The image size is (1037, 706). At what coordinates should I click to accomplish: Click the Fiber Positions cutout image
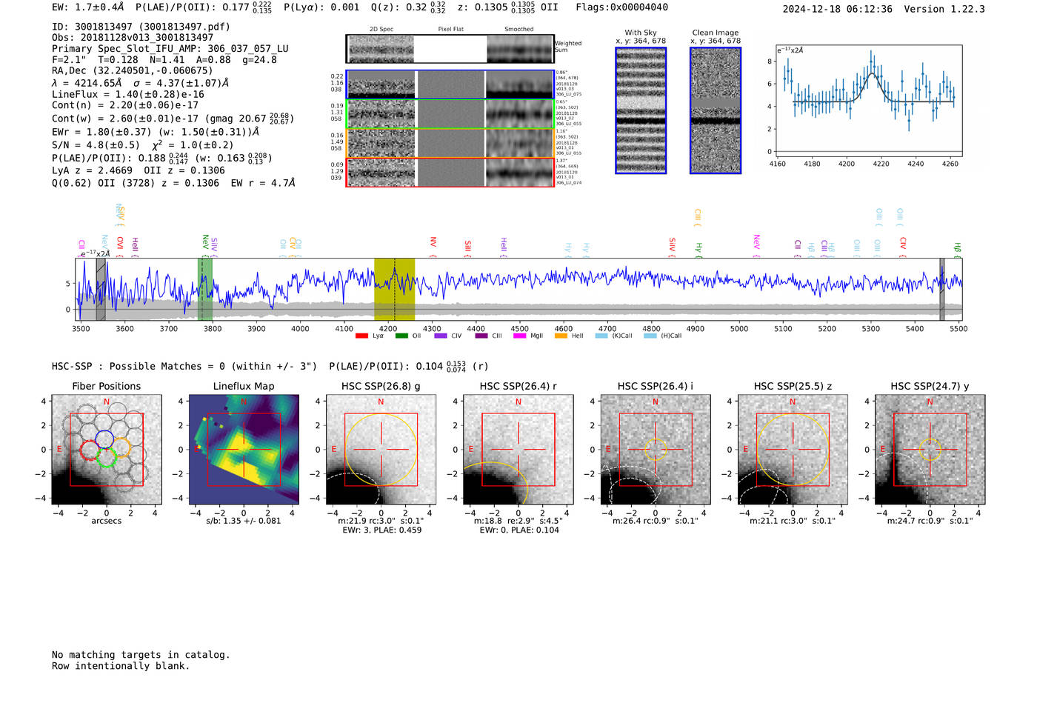tap(107, 450)
